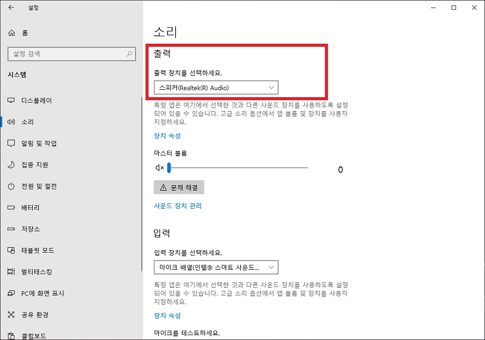
Task: Click the 소리 page heading
Action: pyautogui.click(x=165, y=32)
